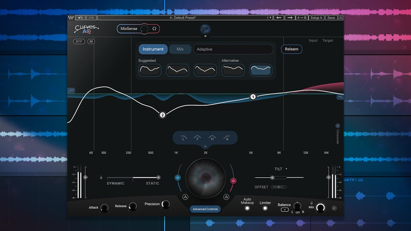Viewport: 411px width, 231px height.
Task: Expand the Balance chevron dropdown
Action: click(284, 210)
